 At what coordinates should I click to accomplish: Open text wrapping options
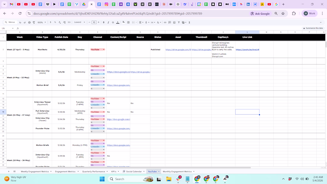point(153,22)
